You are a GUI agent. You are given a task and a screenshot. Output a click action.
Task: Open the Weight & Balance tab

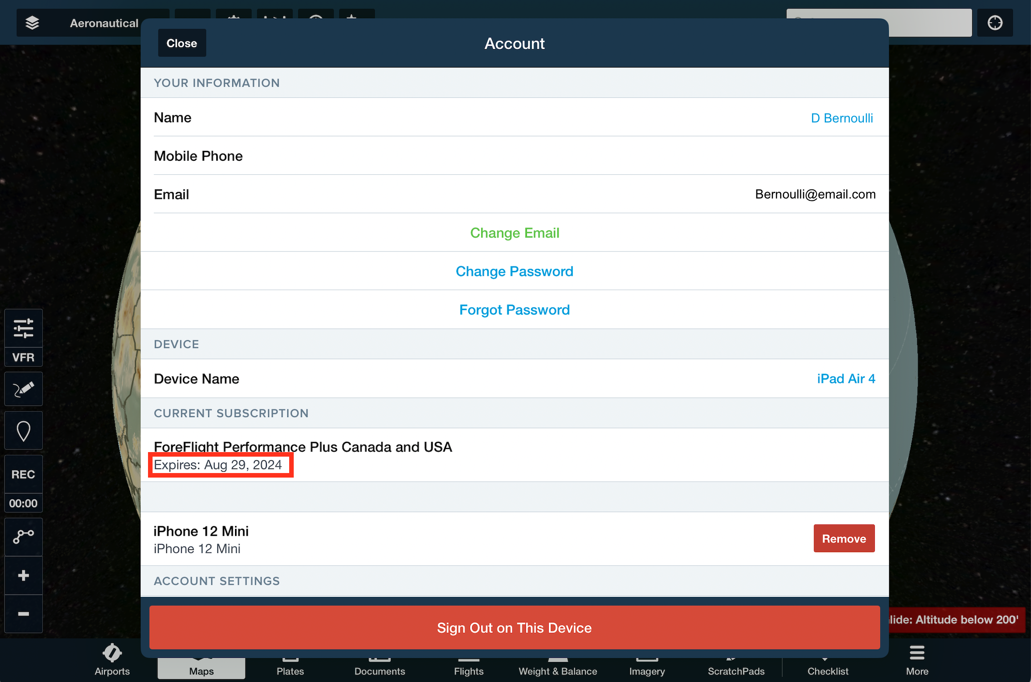point(558,667)
